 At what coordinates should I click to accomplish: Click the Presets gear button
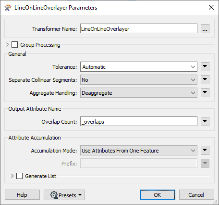[64, 195]
